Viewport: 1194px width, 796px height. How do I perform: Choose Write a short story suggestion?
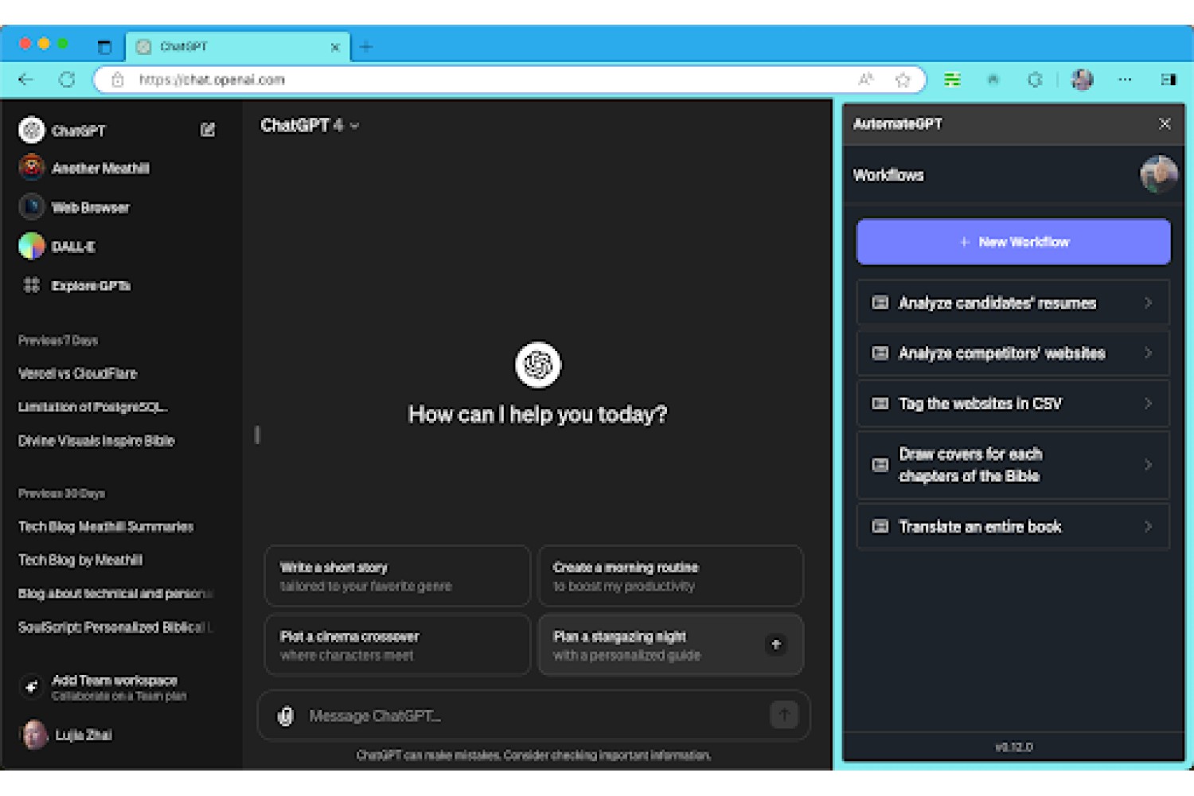click(397, 576)
